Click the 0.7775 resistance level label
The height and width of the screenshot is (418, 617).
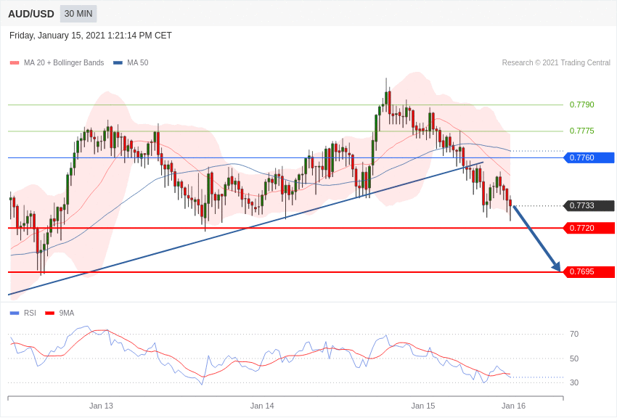[582, 131]
